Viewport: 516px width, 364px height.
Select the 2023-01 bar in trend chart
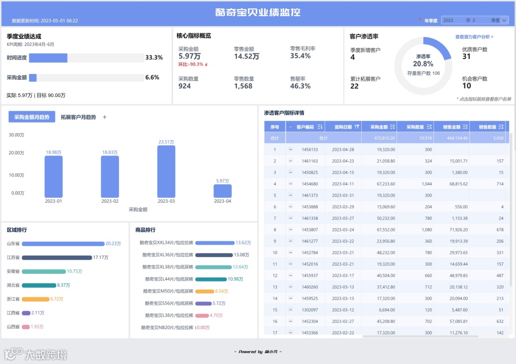tap(54, 177)
